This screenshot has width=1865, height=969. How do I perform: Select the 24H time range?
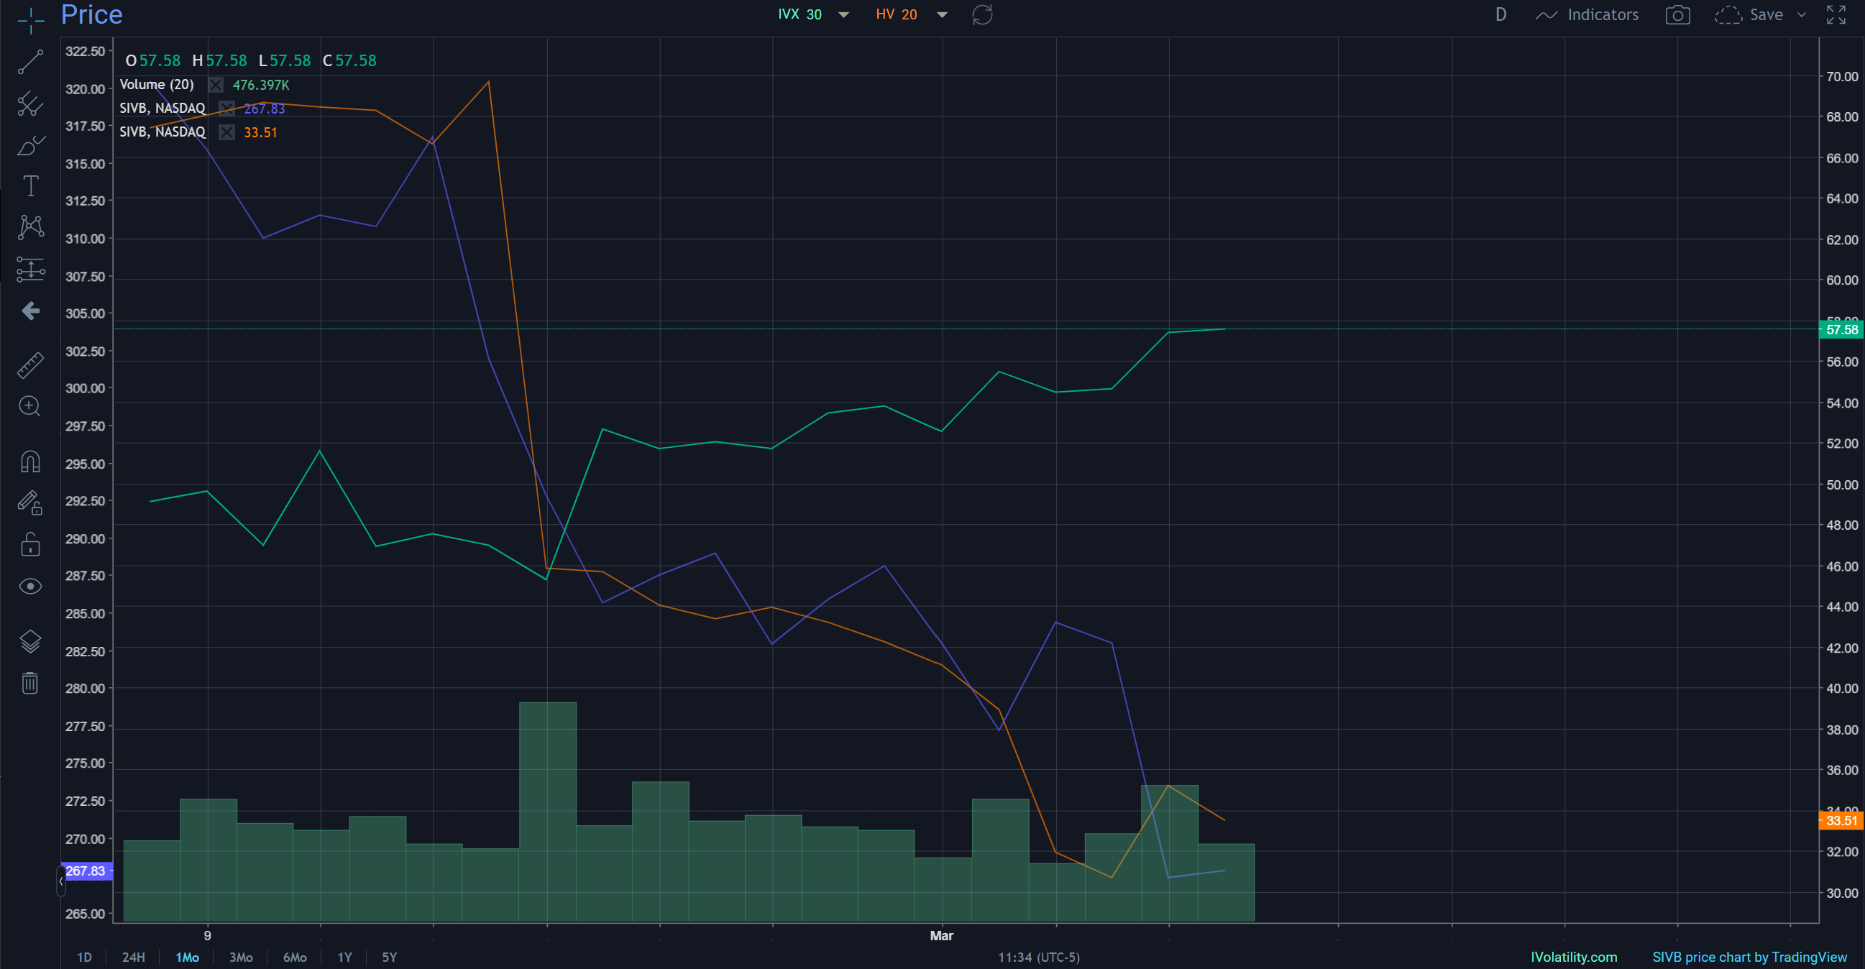coord(133,957)
